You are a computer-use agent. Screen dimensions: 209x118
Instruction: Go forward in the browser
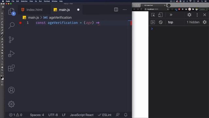pyautogui.click(x=138, y=9)
